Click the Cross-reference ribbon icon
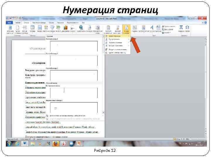This screenshot has height=158, width=211. point(98,30)
